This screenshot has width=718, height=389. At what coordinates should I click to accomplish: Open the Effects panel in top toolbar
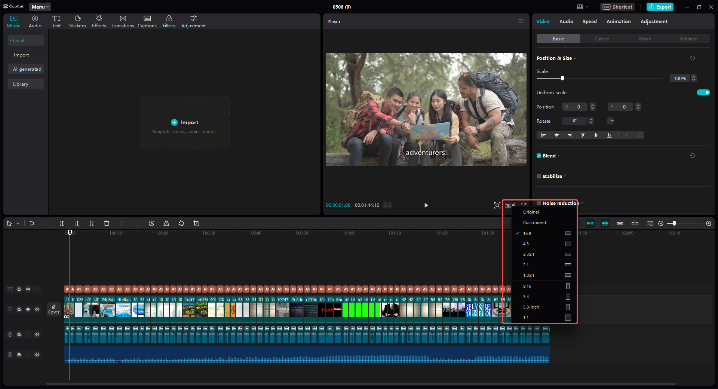99,21
